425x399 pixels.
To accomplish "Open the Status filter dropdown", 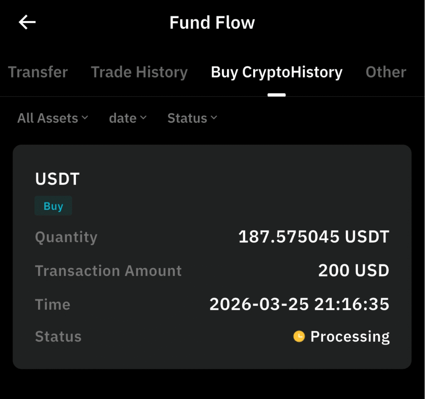I will [x=192, y=118].
